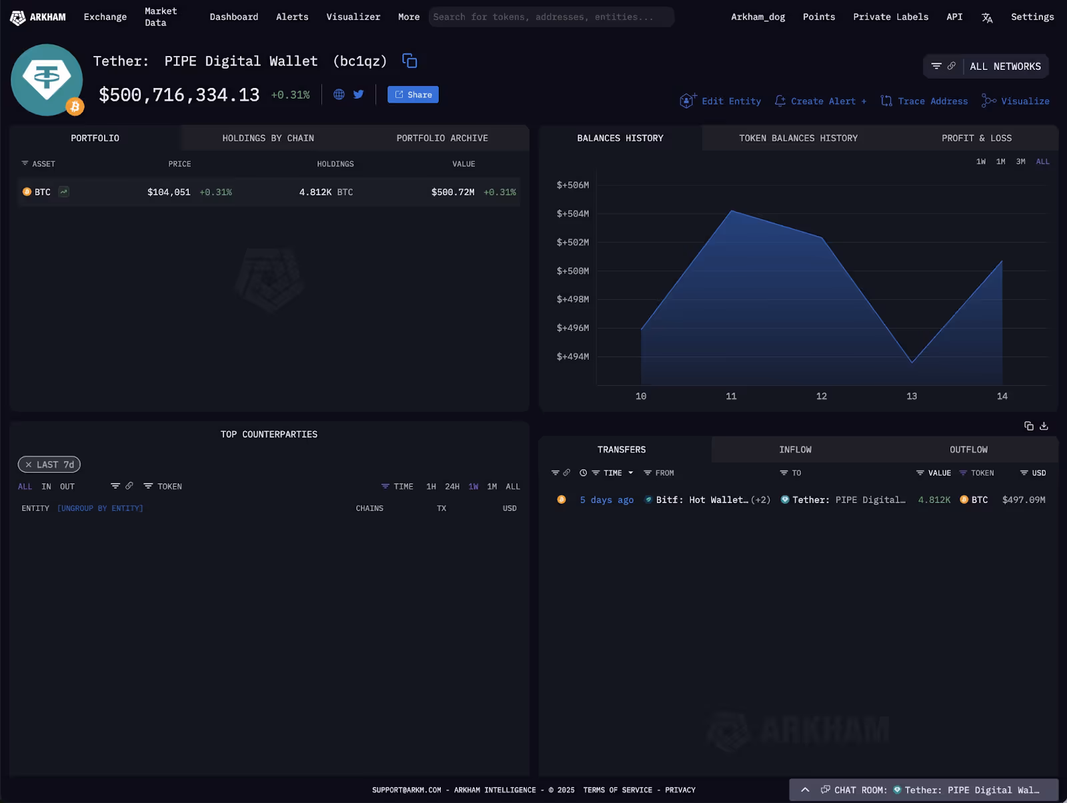Click the clock icon in transfers header
1067x803 pixels.
pos(583,473)
